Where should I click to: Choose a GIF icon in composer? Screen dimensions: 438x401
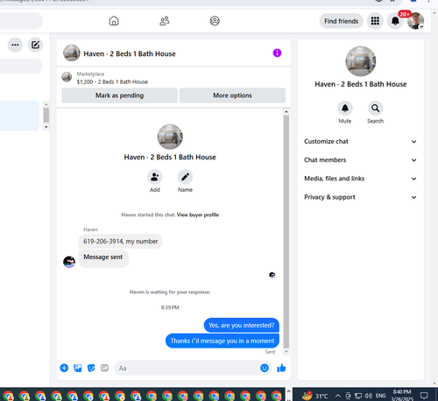tap(104, 368)
